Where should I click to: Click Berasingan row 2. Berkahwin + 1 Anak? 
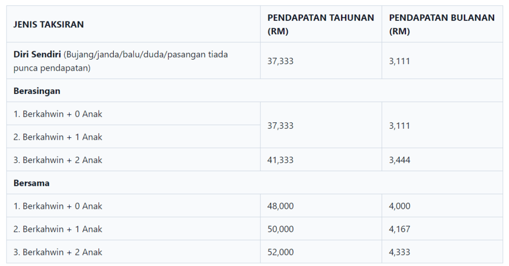click(x=58, y=137)
